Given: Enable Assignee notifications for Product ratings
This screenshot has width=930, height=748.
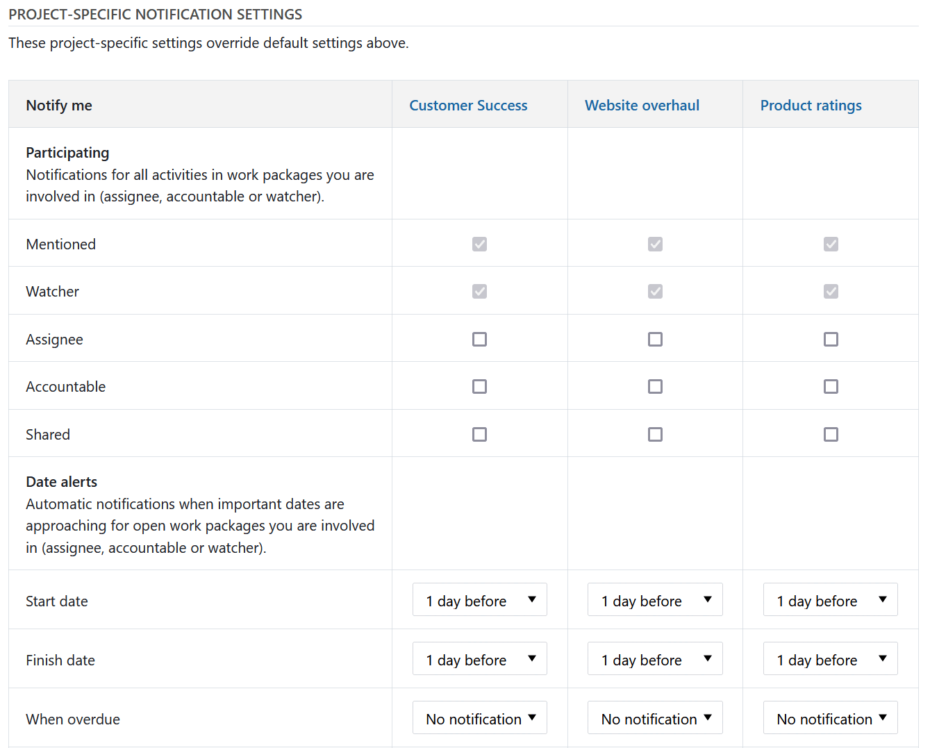Looking at the screenshot, I should 831,339.
